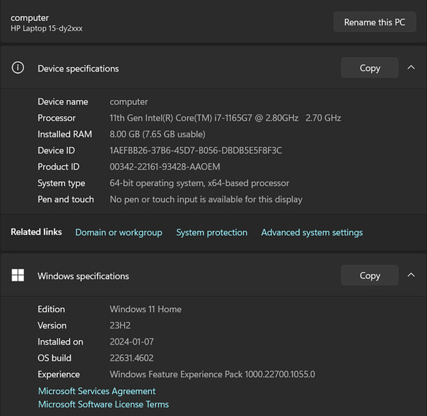
Task: Select the Edition value 'Windows 11 Home'
Action: tap(145, 309)
